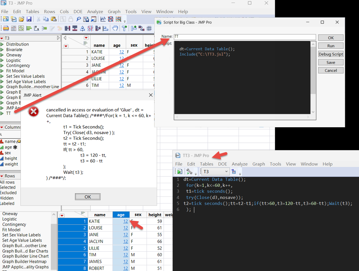359x271 pixels.
Task: Click the Save button in script dialog
Action: coord(331,62)
